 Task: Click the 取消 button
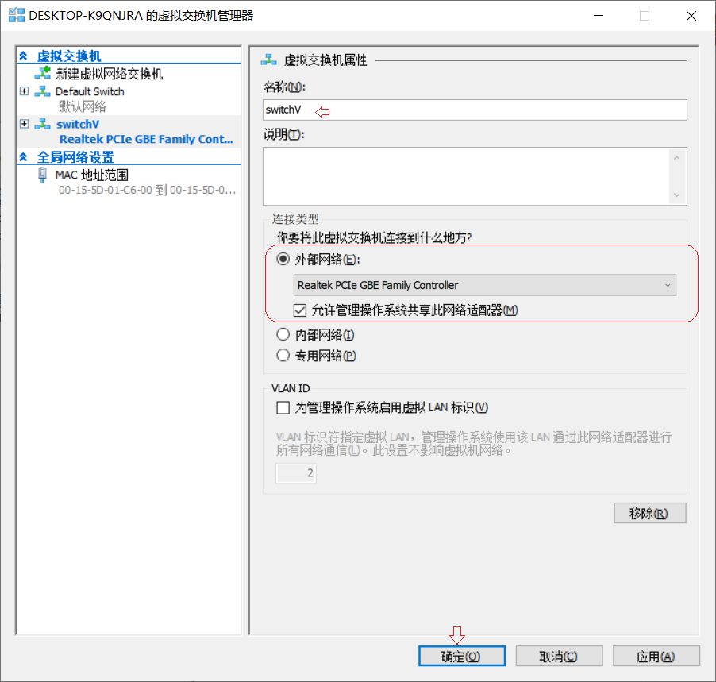click(559, 656)
